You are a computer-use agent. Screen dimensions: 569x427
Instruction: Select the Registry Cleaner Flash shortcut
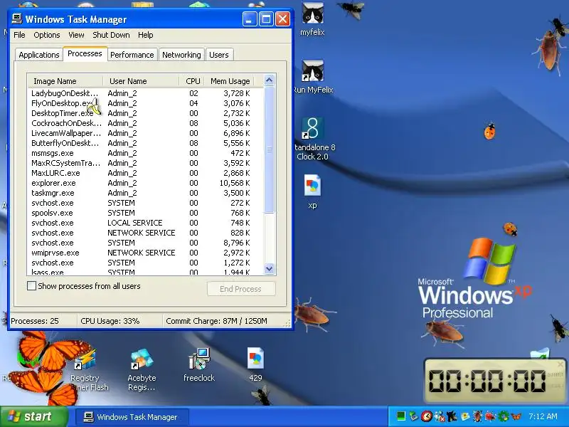(85, 369)
